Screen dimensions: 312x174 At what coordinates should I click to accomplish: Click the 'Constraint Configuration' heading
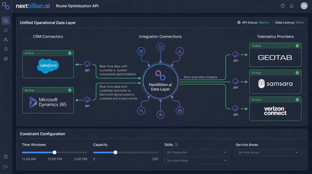click(x=42, y=134)
